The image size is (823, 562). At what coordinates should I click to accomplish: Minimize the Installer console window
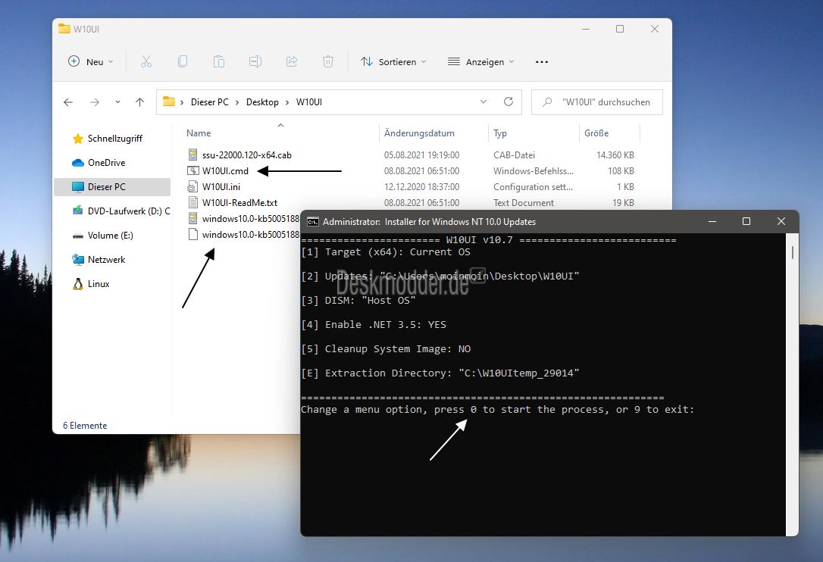[712, 221]
